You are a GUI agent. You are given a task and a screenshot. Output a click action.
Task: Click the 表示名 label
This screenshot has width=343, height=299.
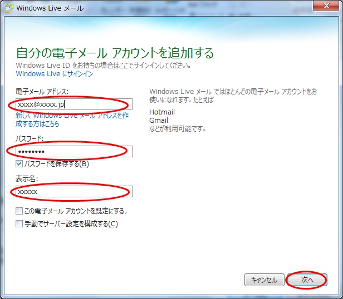point(27,178)
